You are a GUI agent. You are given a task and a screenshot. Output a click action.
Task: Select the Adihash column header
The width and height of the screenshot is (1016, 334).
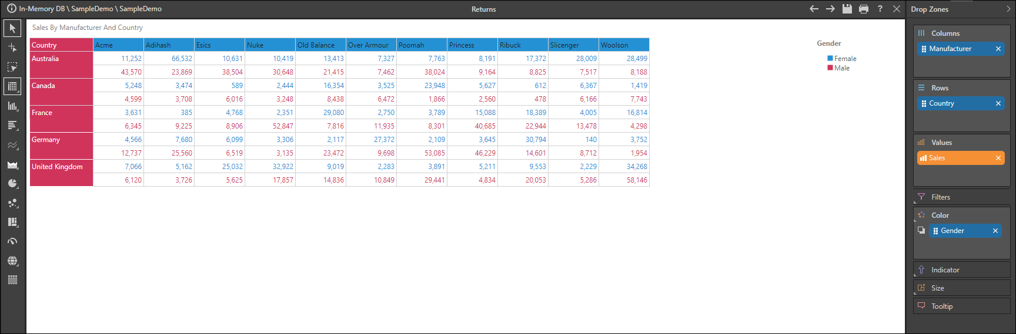(x=169, y=45)
